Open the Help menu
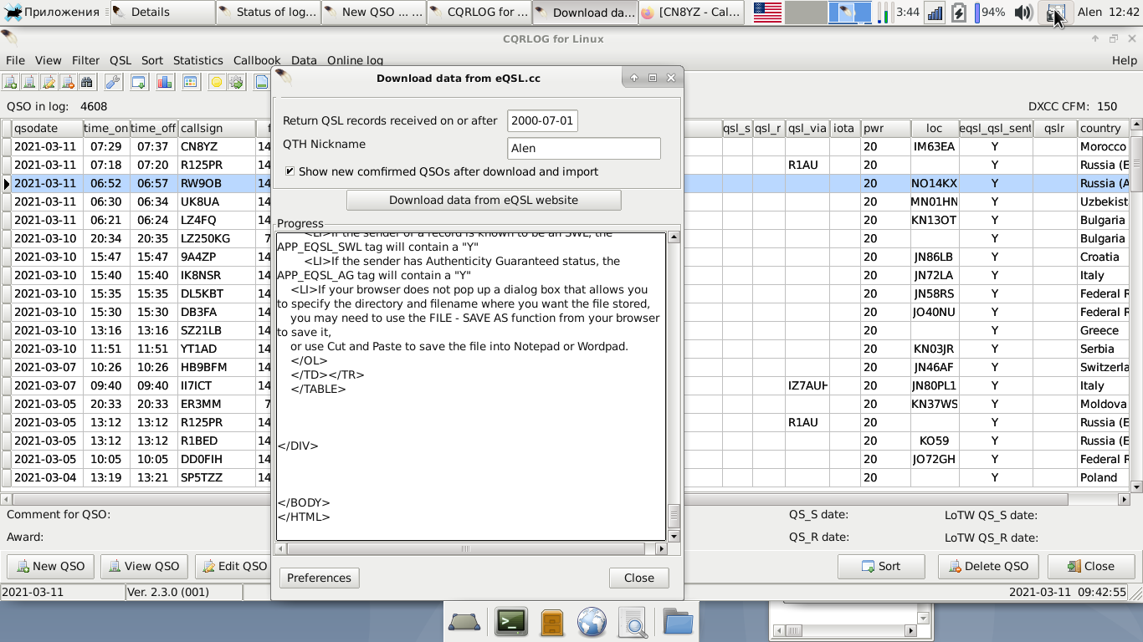This screenshot has height=642, width=1143. (1124, 60)
